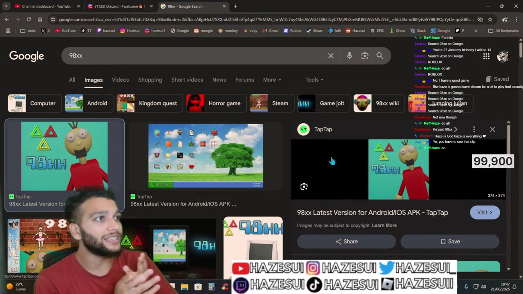Open the Chess bookmark
The image size is (523, 294).
pyautogui.click(x=398, y=31)
